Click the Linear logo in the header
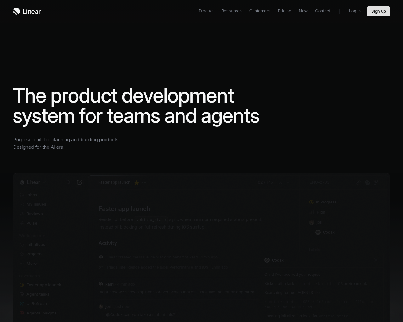The width and height of the screenshot is (403, 322). pyautogui.click(x=27, y=11)
